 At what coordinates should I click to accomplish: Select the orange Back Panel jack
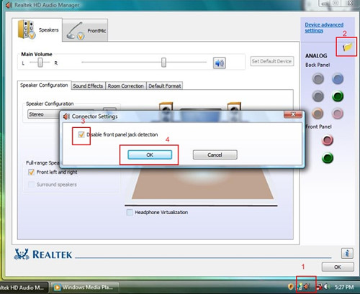click(318, 114)
